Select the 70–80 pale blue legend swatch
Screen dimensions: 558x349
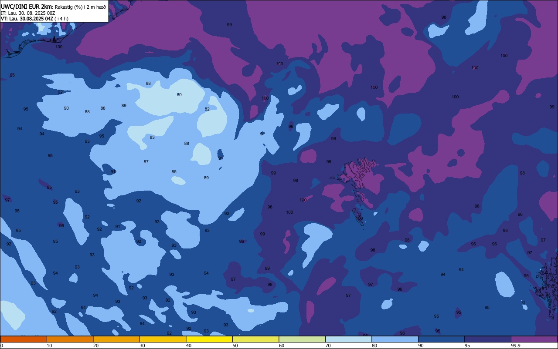tap(348, 339)
